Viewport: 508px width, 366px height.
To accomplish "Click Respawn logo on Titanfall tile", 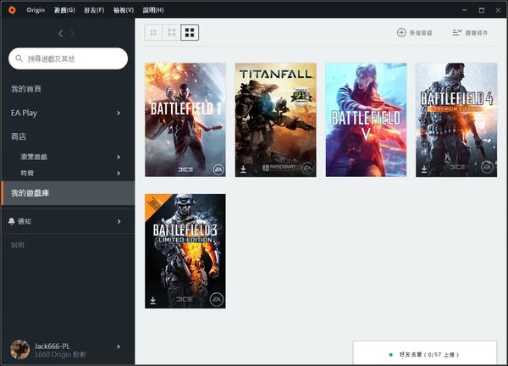I will [x=279, y=167].
